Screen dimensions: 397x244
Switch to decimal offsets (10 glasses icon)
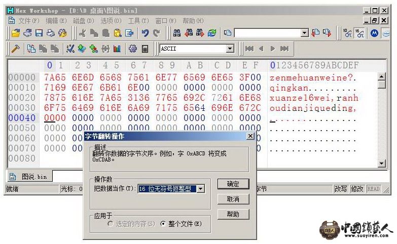coord(347,33)
